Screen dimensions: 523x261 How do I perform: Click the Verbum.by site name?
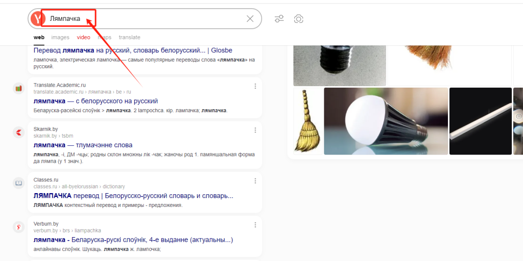pos(46,224)
